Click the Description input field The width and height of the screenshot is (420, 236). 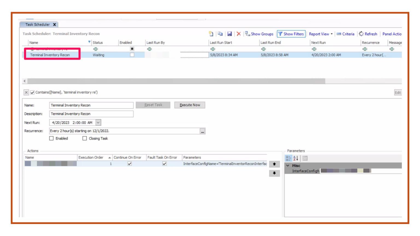click(x=91, y=114)
